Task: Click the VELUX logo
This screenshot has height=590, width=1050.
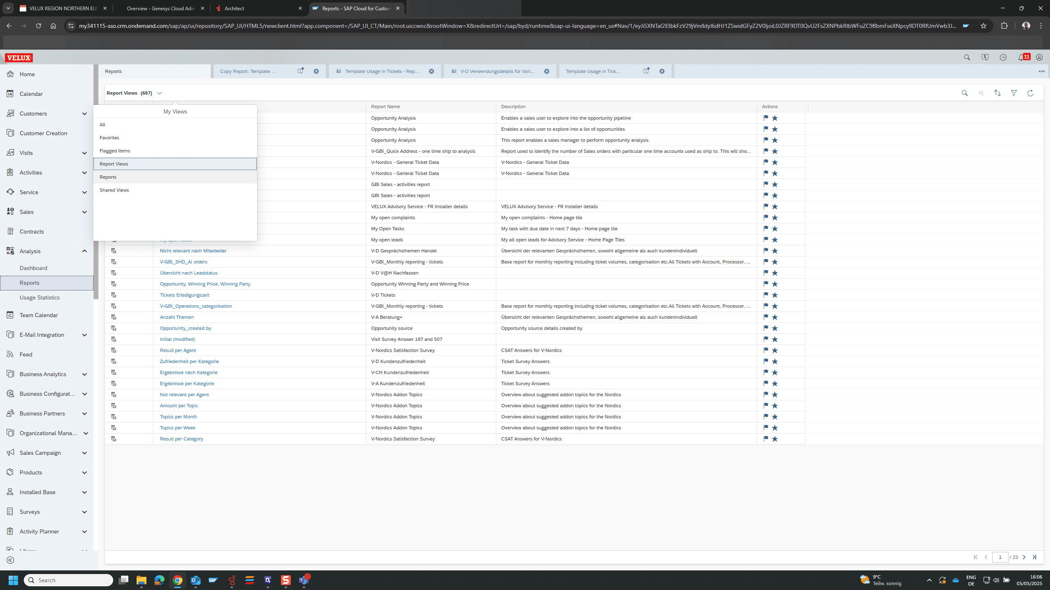Action: 19,58
